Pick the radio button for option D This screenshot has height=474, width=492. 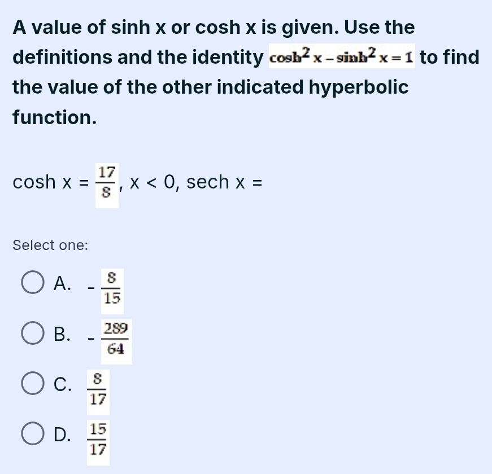[33, 434]
